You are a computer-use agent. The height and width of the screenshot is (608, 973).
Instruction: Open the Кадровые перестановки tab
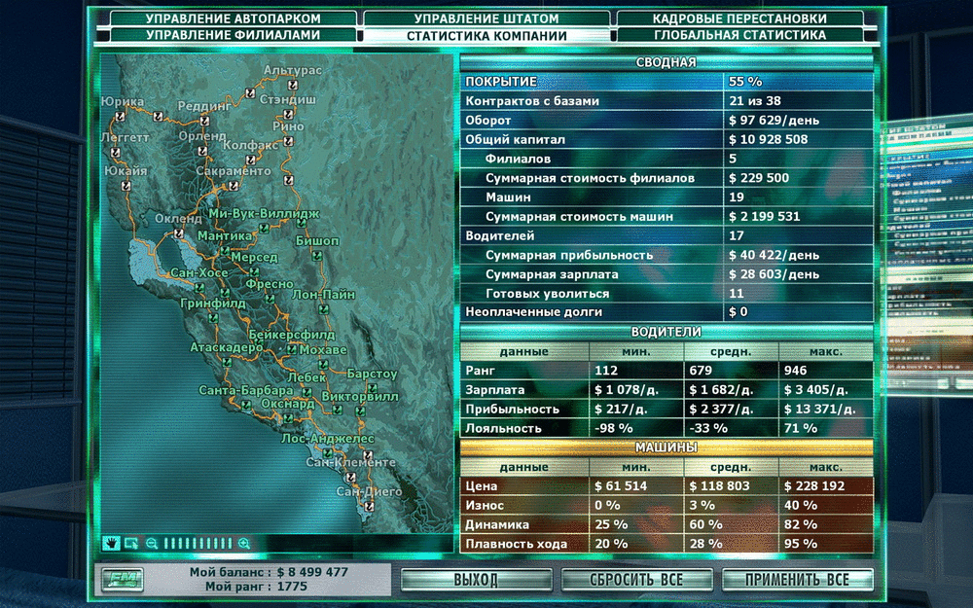[x=739, y=18]
